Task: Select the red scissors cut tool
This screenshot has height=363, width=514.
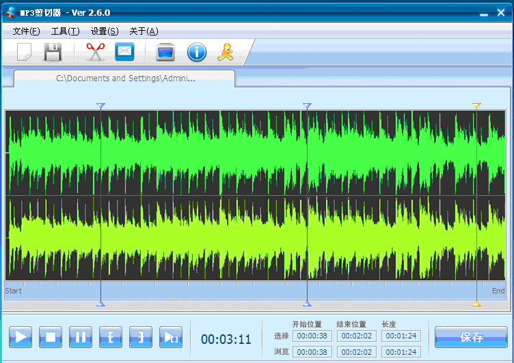Action: point(95,52)
